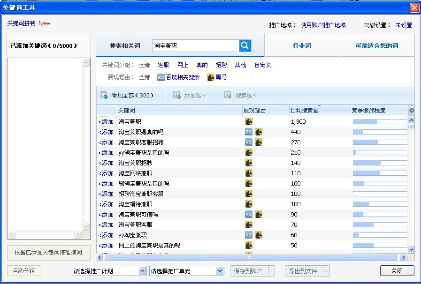This screenshot has width=421, height=284.
Task: Click RS icon in 淘宝兼职客服招聘 row
Action: pyautogui.click(x=249, y=142)
